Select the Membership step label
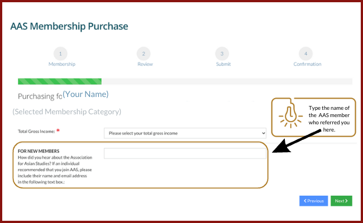The width and height of the screenshot is (363, 223). click(x=62, y=64)
